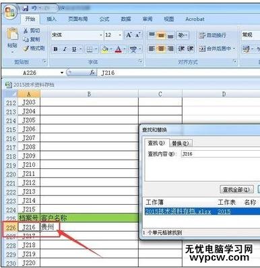Copy selection with the copy icon

point(26,39)
